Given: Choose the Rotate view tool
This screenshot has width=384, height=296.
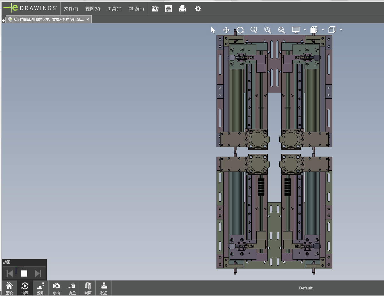Looking at the screenshot, I should [240, 30].
